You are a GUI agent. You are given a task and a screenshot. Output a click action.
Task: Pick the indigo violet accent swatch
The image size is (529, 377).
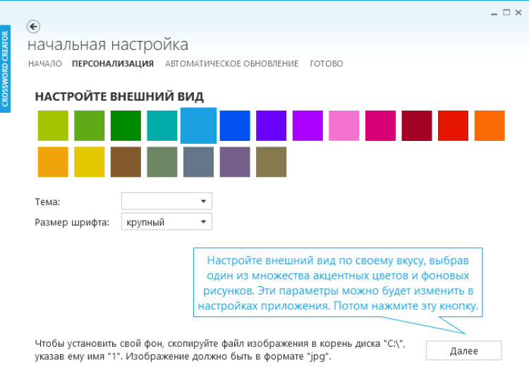click(x=272, y=125)
